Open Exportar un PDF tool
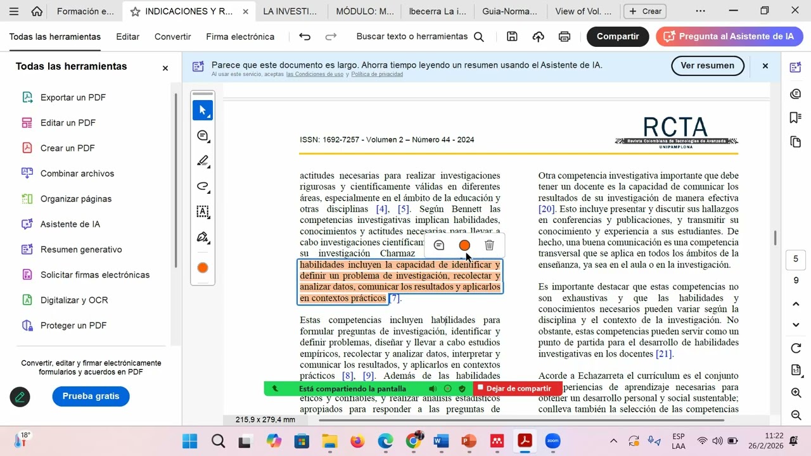Screen dimensions: 811x456 [73, 98]
